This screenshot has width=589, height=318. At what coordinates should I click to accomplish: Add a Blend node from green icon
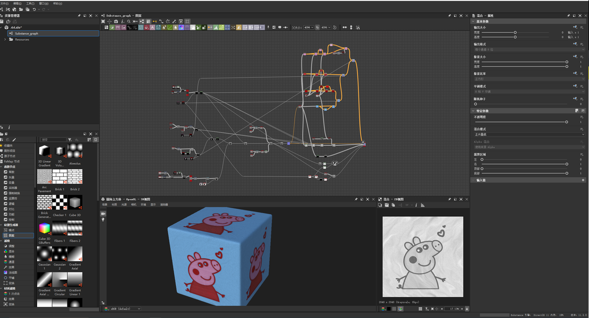[112, 28]
